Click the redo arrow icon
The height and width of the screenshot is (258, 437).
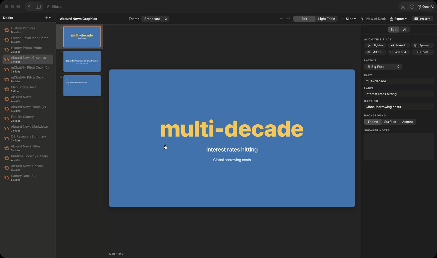(288, 19)
